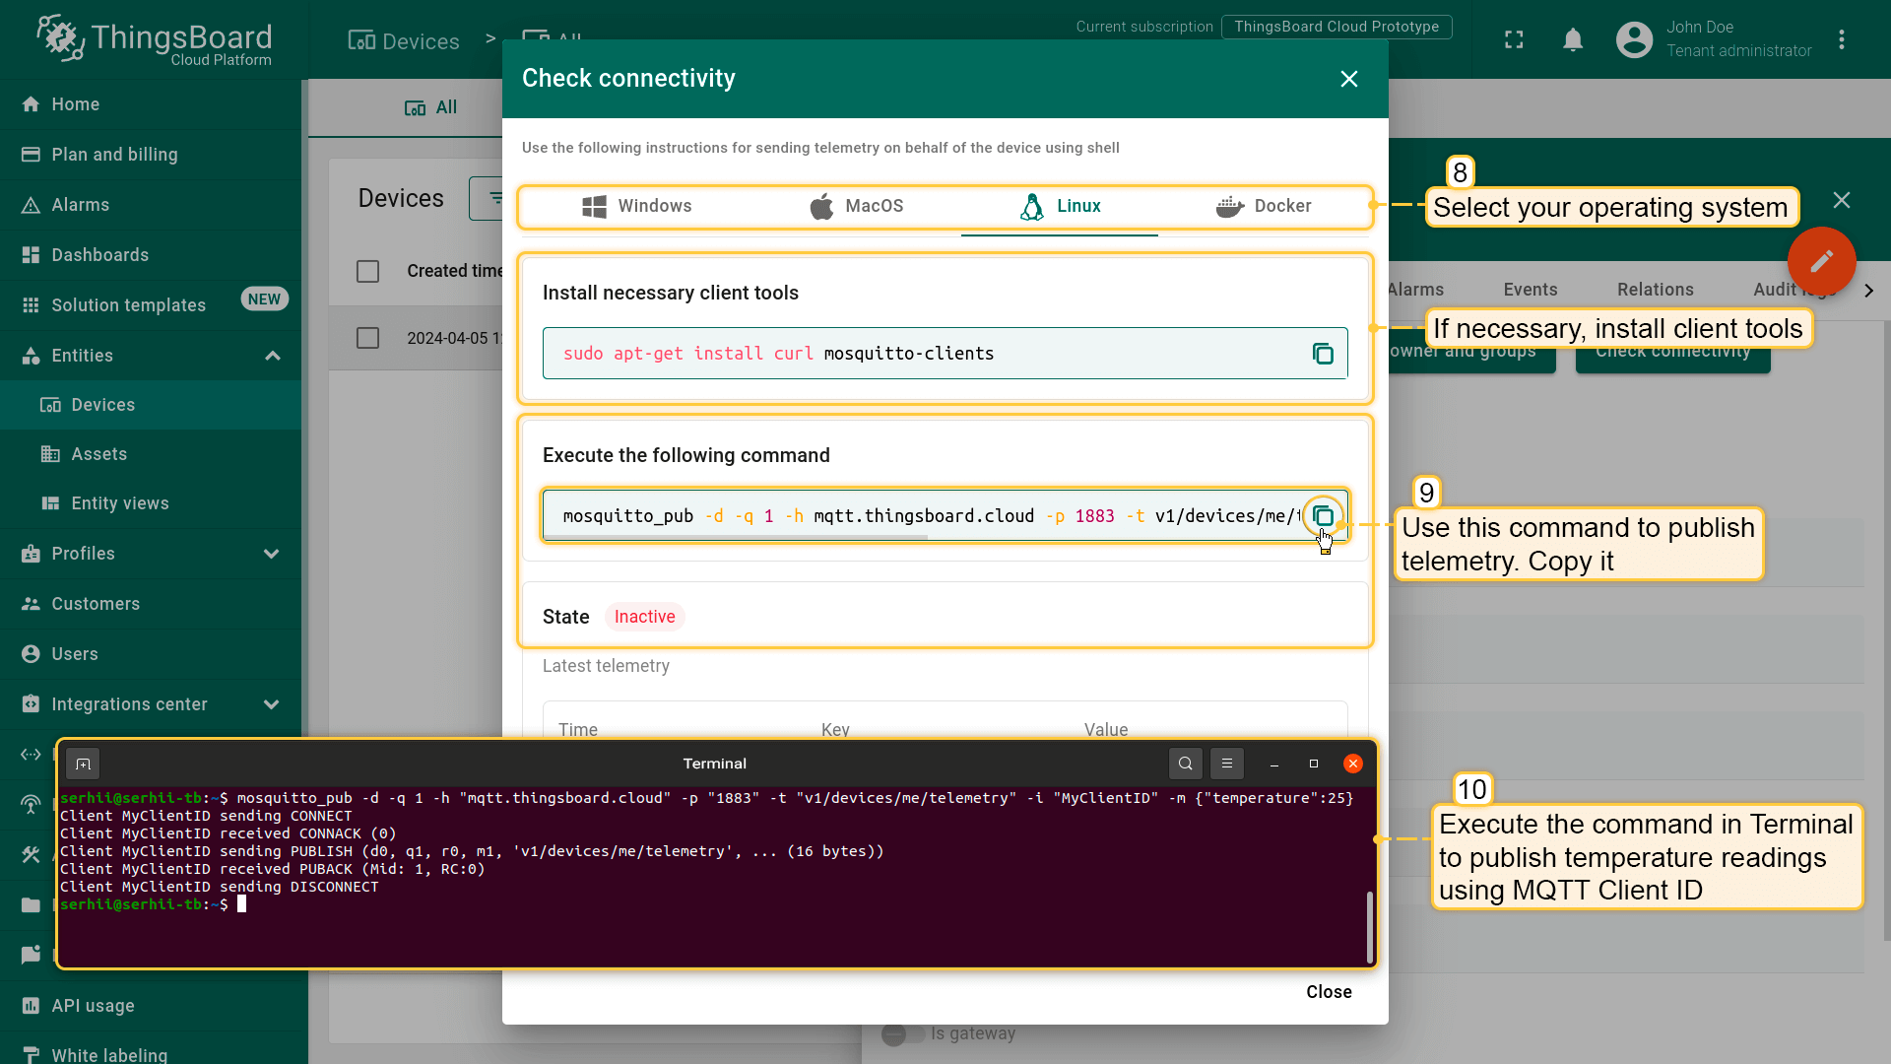The width and height of the screenshot is (1891, 1064).
Task: Open the terminal search icon
Action: (x=1185, y=764)
